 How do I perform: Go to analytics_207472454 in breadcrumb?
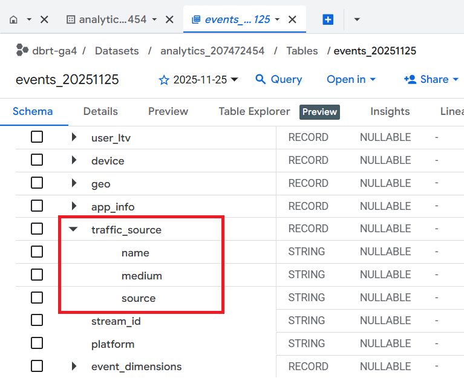click(212, 51)
